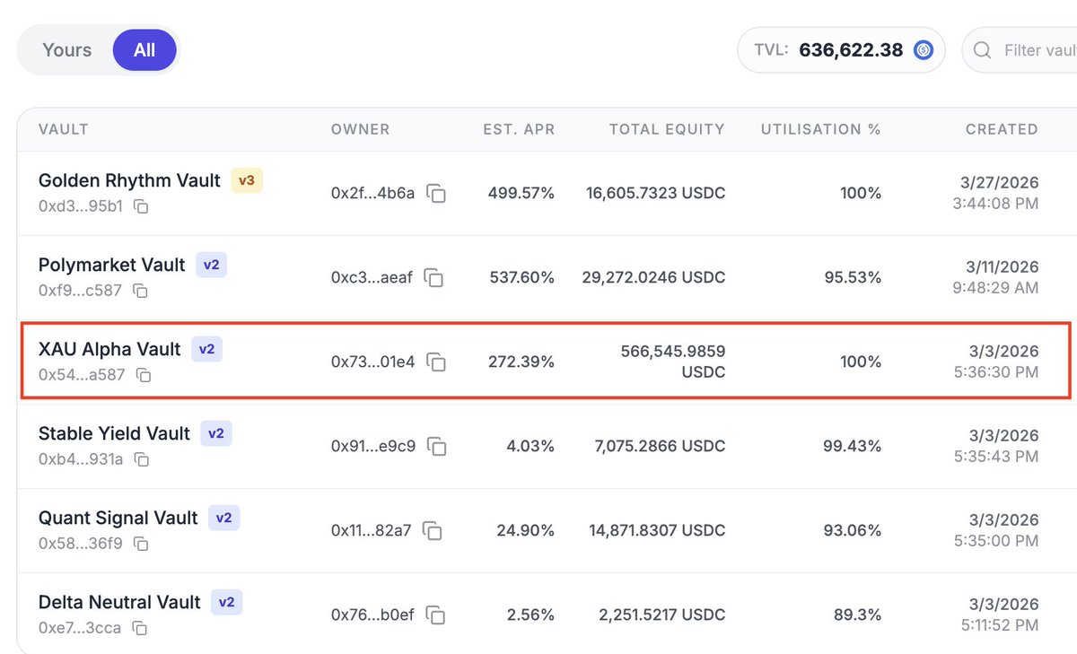Copy XAU Alpha Vault address 0x54...a587
This screenshot has height=654, width=1077.
(144, 375)
